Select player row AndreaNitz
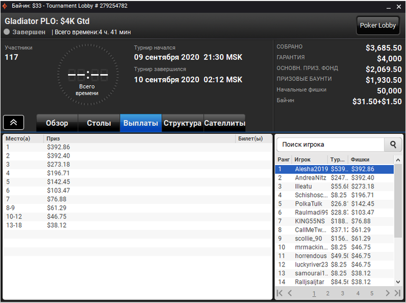Image resolution: width=406 pixels, height=303 pixels. [x=335, y=178]
